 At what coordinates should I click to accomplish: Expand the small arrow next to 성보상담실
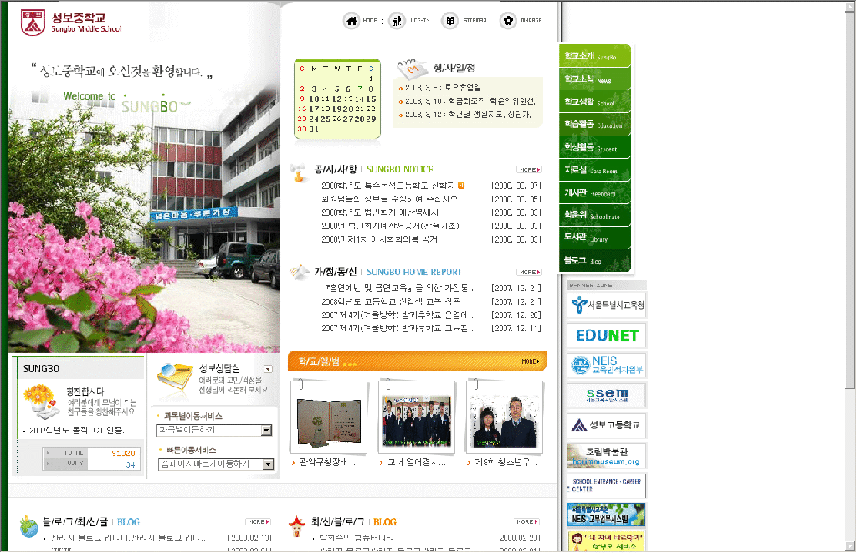coord(268,369)
